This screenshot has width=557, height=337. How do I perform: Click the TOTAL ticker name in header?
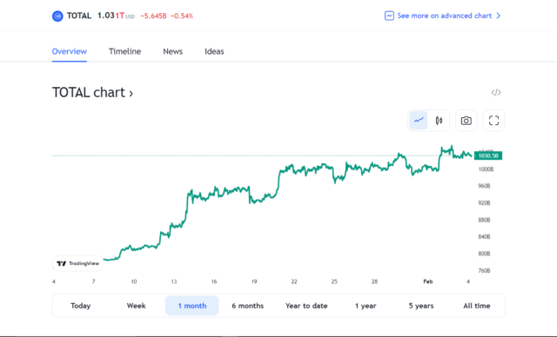tap(79, 16)
